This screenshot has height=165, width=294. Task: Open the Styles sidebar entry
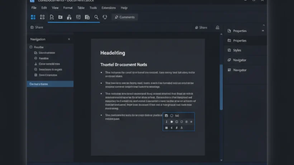[x=245, y=50]
